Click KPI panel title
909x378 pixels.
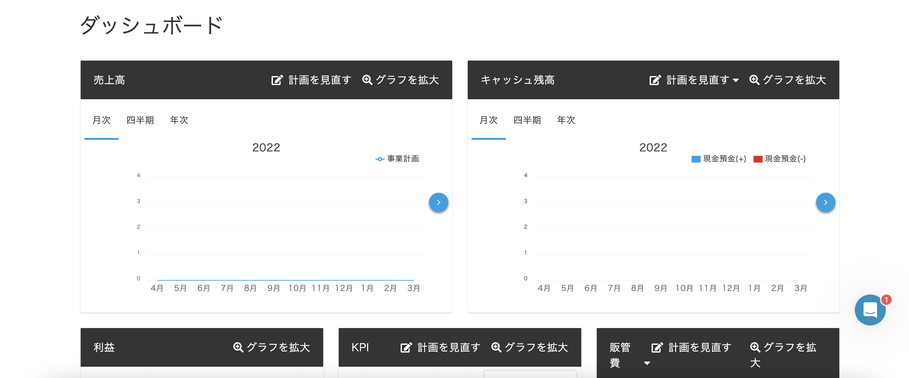[360, 347]
